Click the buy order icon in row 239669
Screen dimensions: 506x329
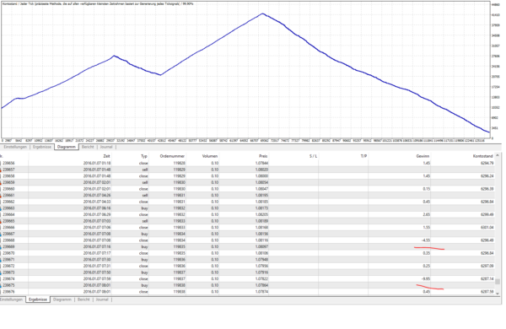[x=1, y=247]
